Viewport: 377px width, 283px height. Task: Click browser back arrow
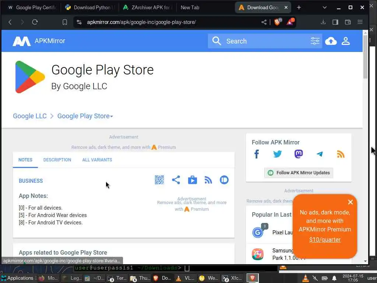click(10, 22)
